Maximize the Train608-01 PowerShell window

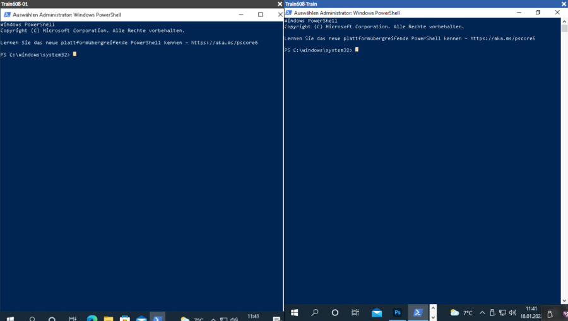[x=261, y=15]
